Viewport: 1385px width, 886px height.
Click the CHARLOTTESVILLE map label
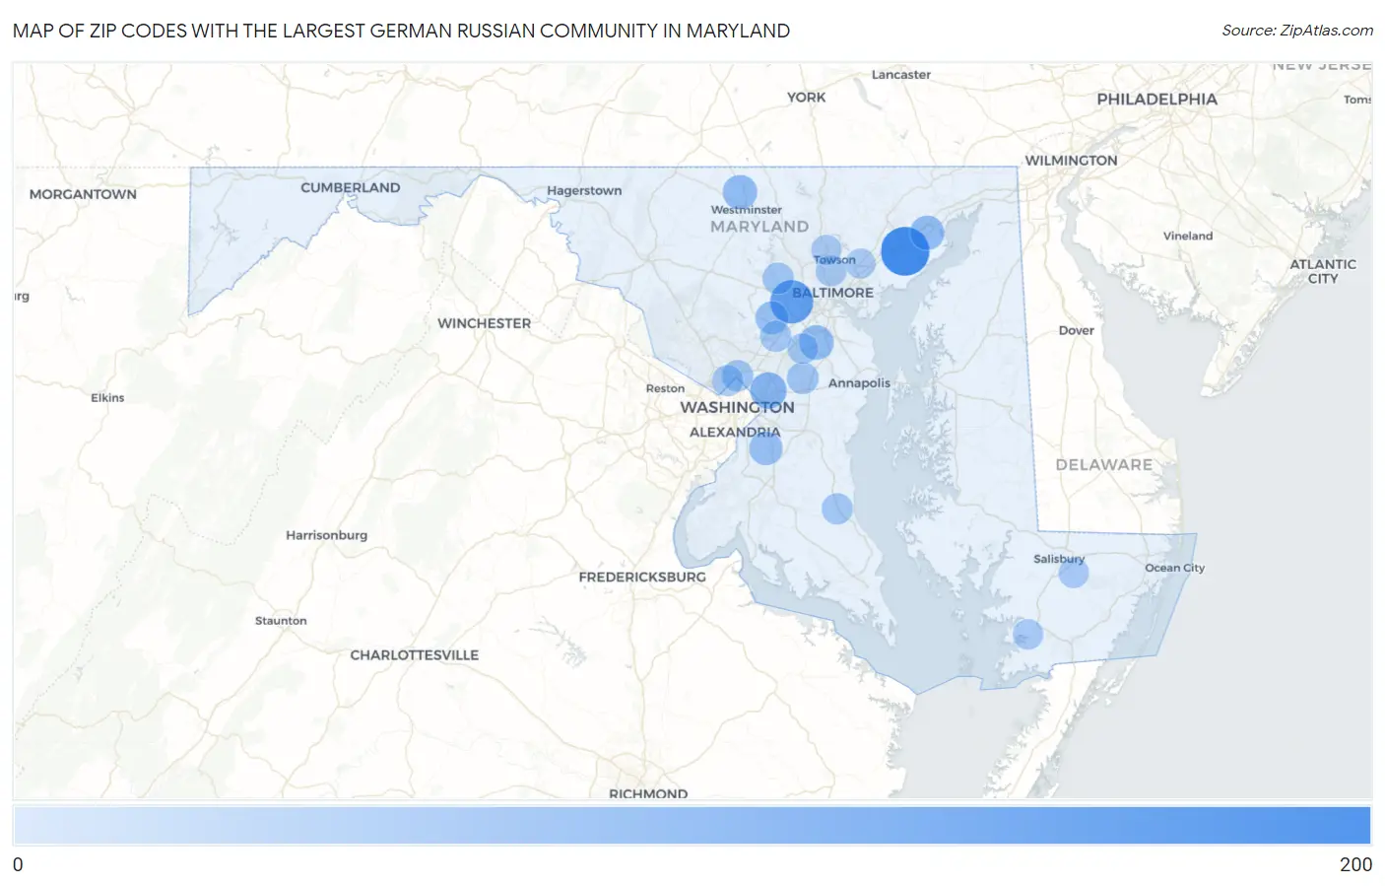click(x=414, y=654)
